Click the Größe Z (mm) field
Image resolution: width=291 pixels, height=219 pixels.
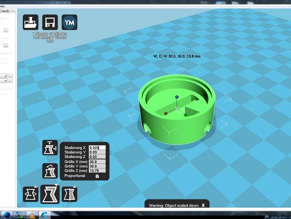point(97,171)
